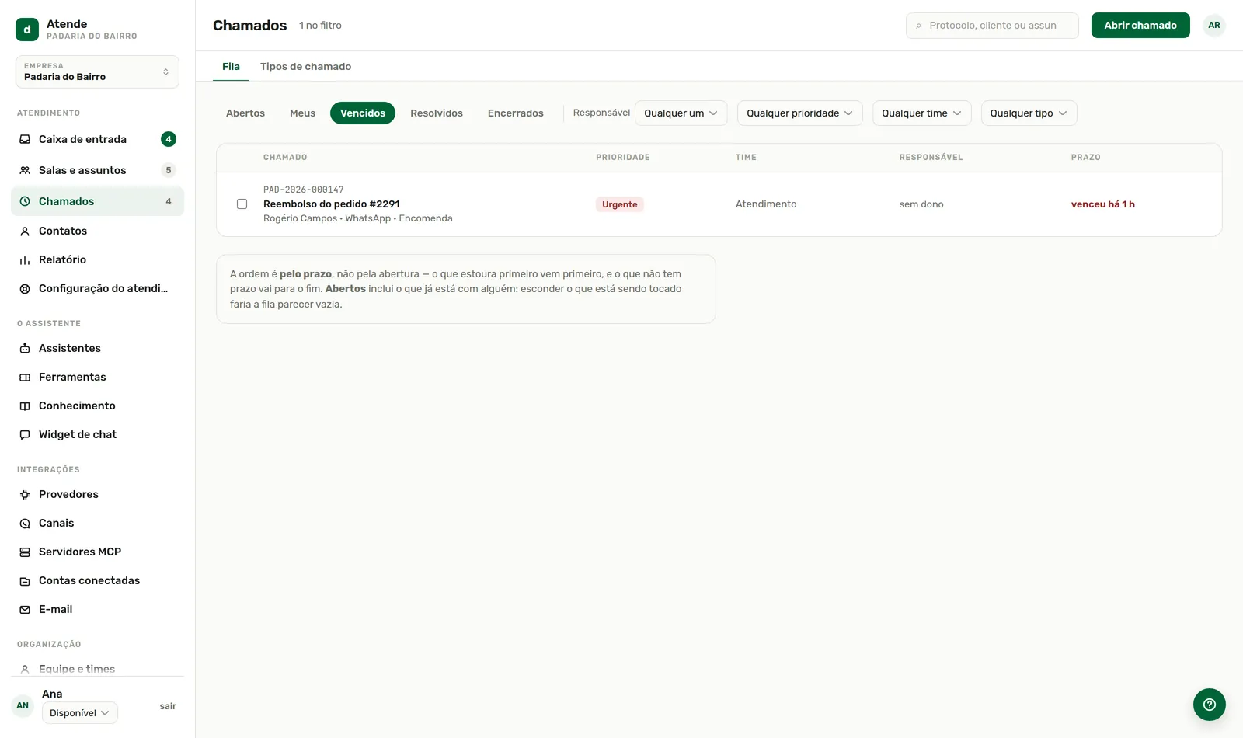This screenshot has height=738, width=1243.
Task: Show the Meus filter
Action: pyautogui.click(x=302, y=113)
